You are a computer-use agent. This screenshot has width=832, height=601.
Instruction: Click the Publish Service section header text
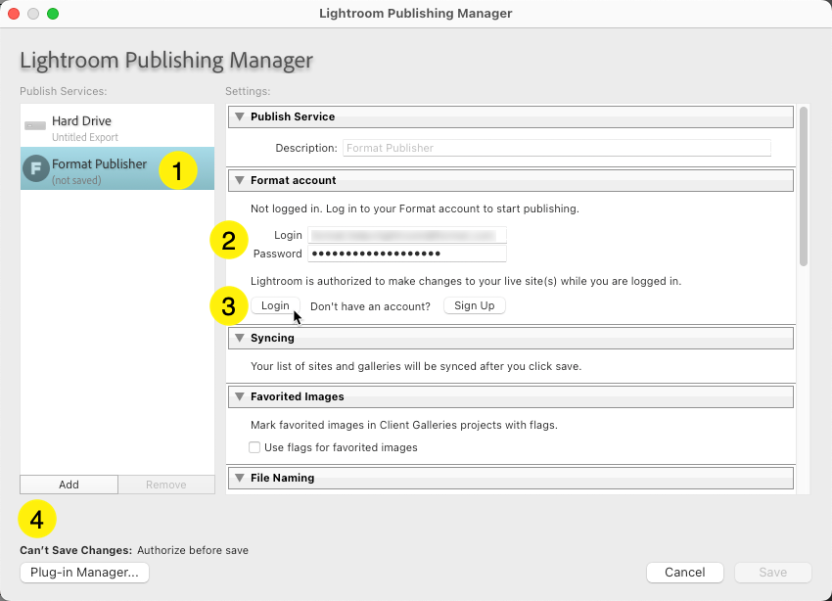(x=293, y=116)
